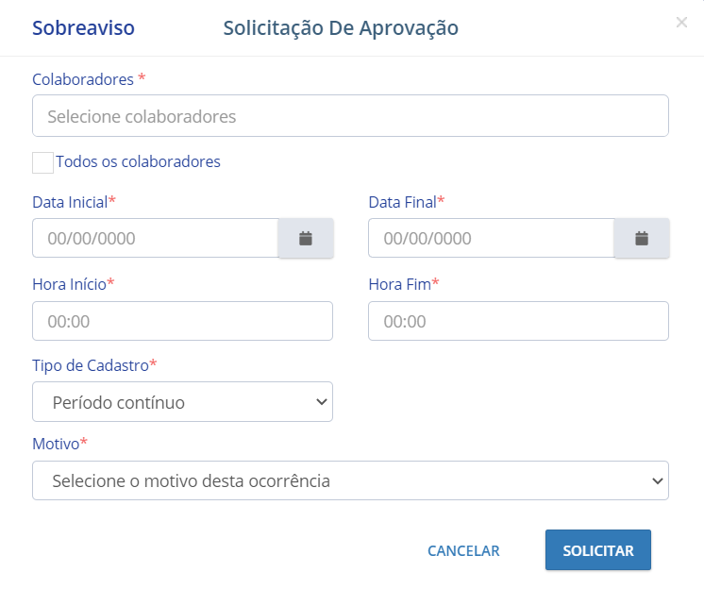This screenshot has width=704, height=589.
Task: Close the dialog with the X icon
Action: [x=681, y=23]
